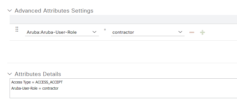This screenshot has width=237, height=107.
Task: Click the word contractor in value field
Action: (123, 32)
